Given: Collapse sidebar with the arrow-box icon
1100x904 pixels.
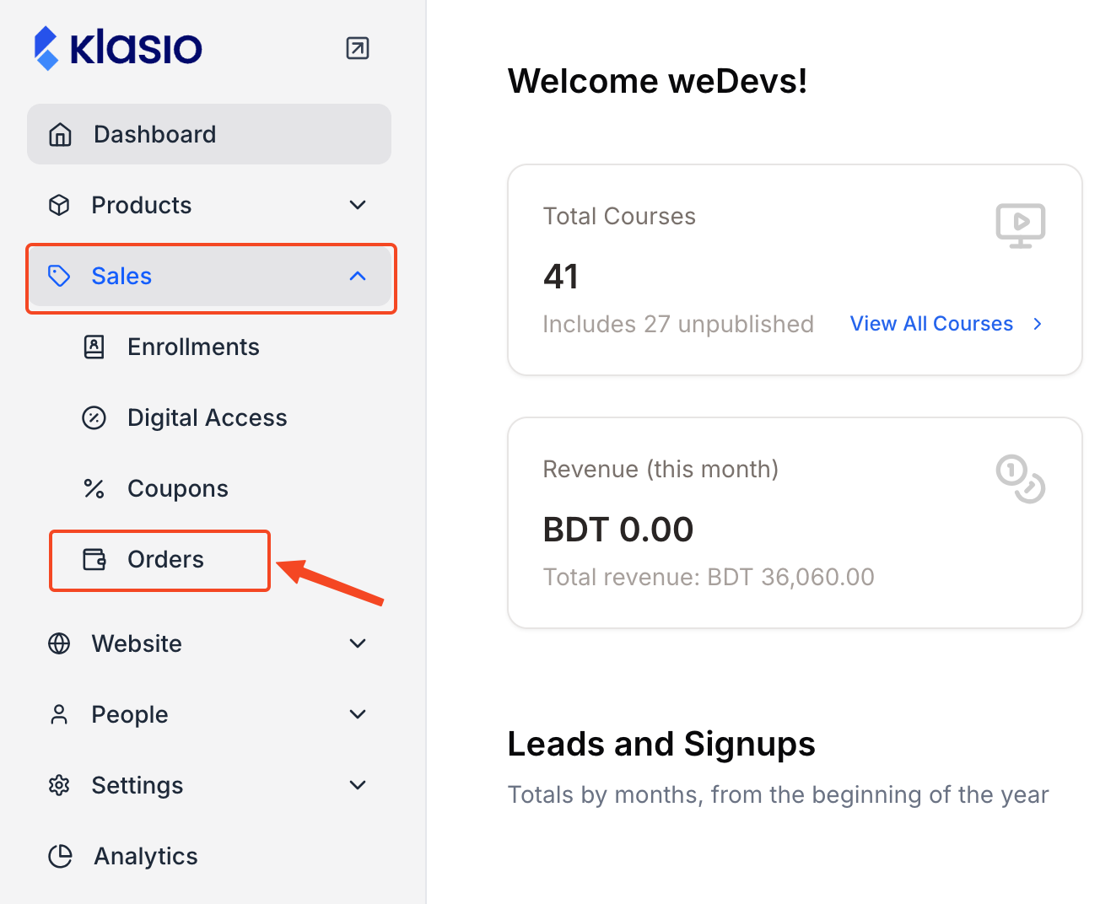Looking at the screenshot, I should [358, 48].
